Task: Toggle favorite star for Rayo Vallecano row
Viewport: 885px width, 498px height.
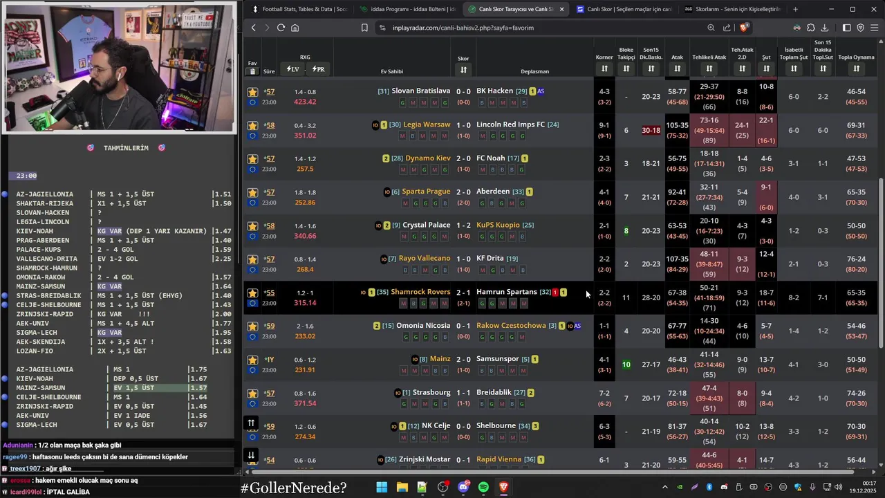Action: coord(252,259)
